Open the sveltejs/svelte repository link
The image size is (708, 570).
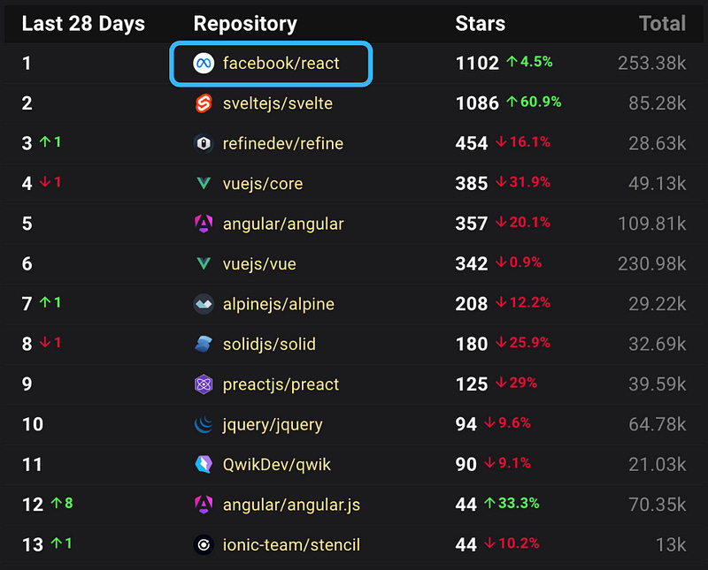click(278, 103)
